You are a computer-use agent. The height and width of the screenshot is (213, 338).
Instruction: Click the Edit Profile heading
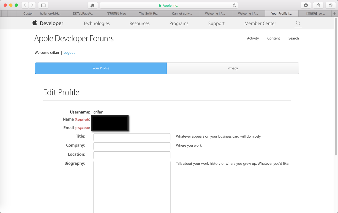(61, 92)
